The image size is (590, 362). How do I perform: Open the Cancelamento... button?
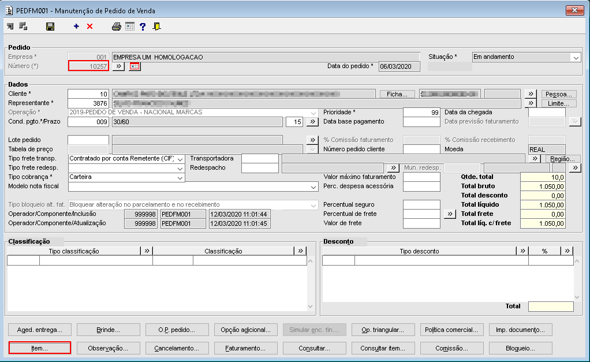177,348
